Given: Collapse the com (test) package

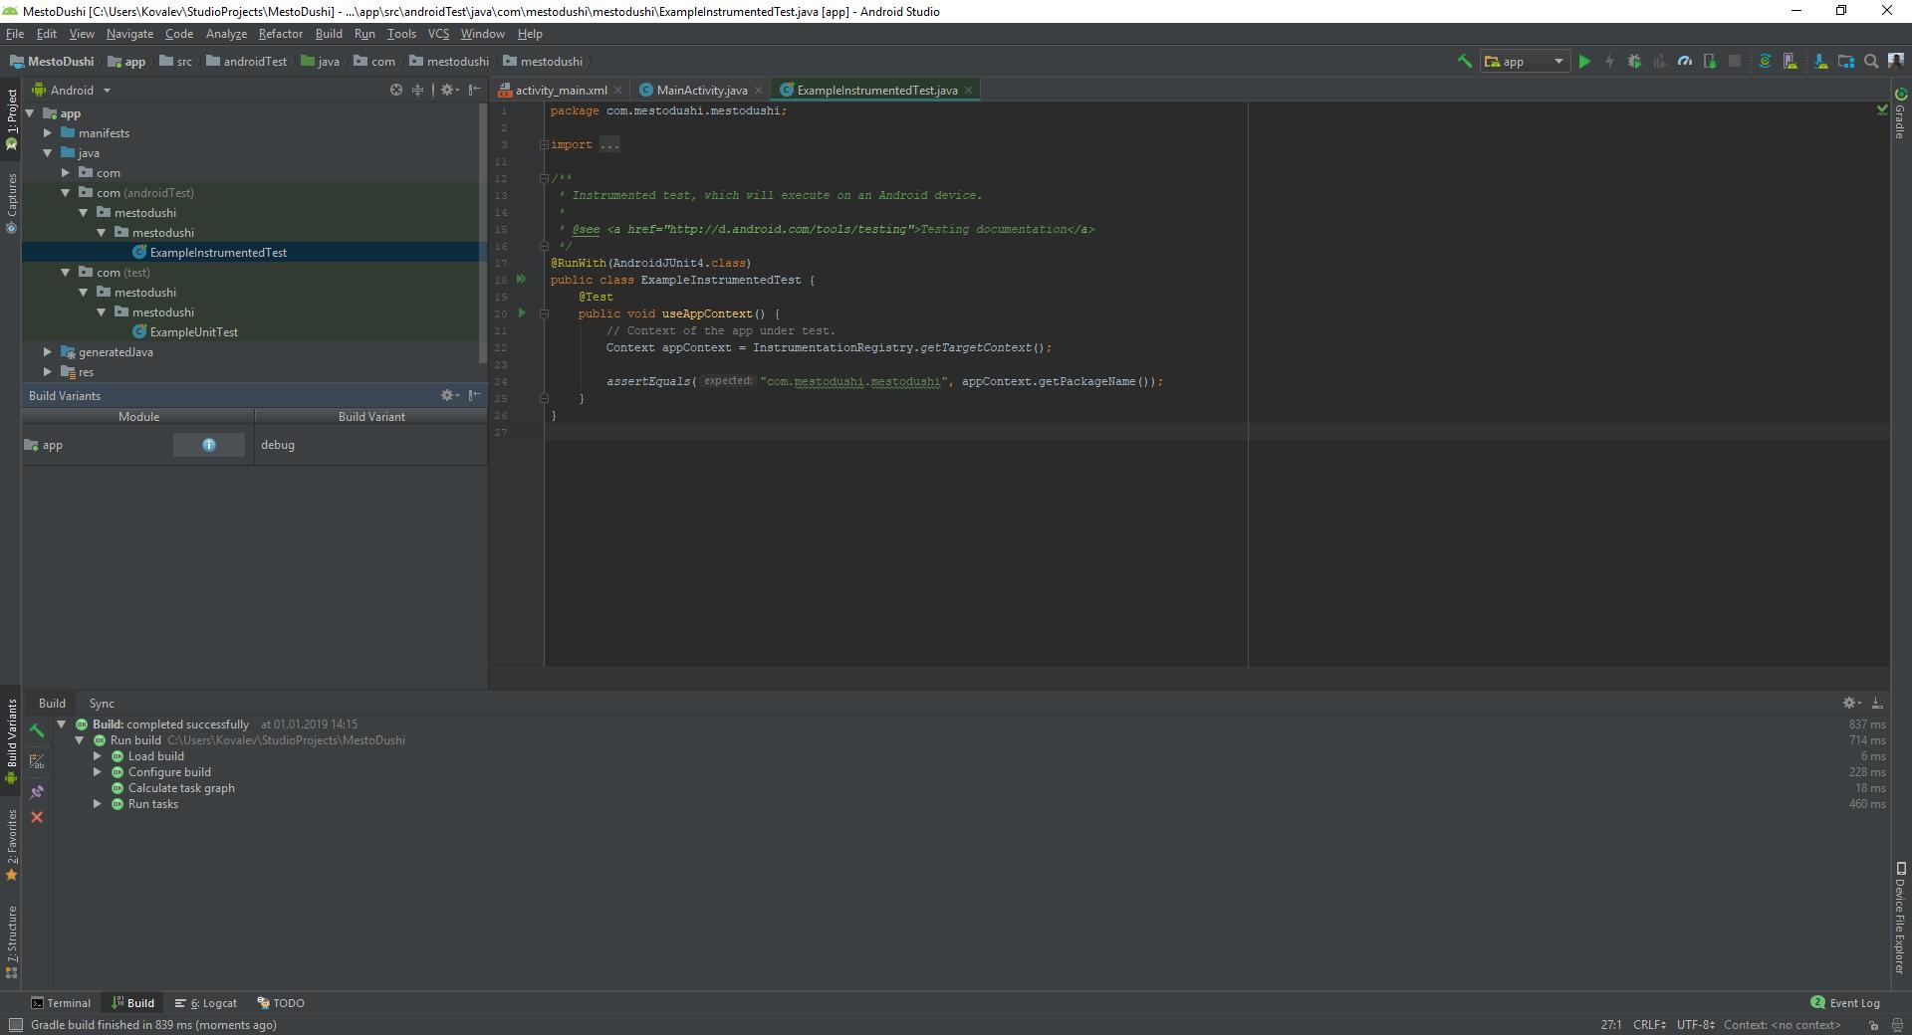Looking at the screenshot, I should [x=66, y=273].
